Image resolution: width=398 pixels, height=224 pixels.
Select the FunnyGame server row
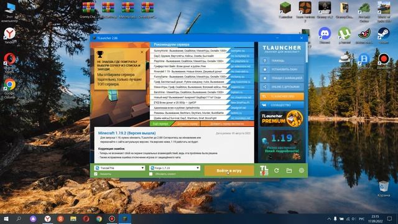click(201, 77)
